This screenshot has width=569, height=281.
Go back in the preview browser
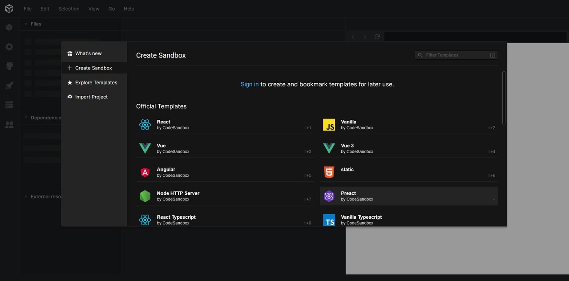point(353,37)
